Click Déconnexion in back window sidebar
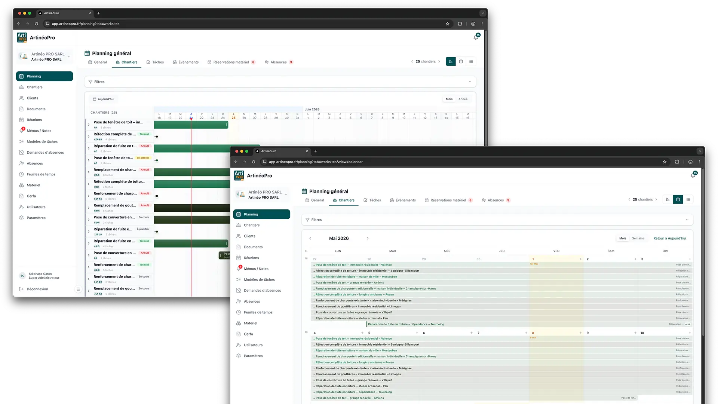This screenshot has height=404, width=718. [34, 289]
